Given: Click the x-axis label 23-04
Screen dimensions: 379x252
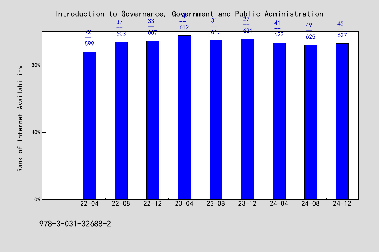Looking at the screenshot, I should click(x=184, y=203).
